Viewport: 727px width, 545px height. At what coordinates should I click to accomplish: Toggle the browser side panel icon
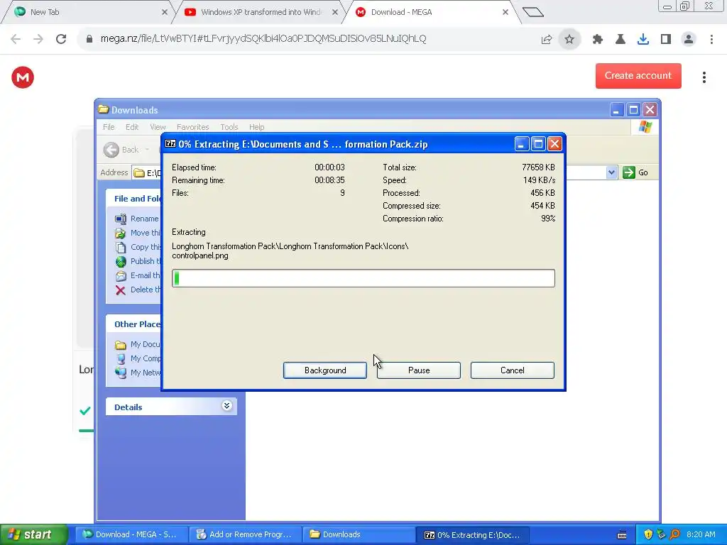pos(666,40)
